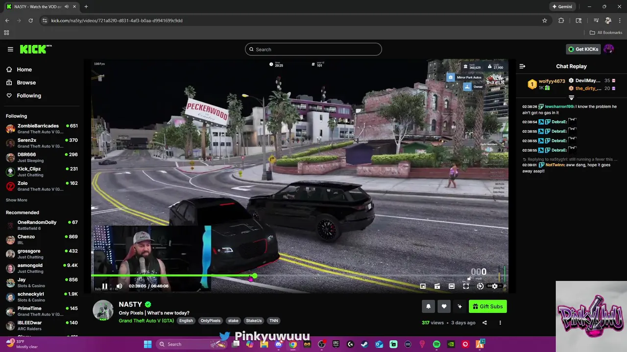Follow NA5TY with heart button

pyautogui.click(x=444, y=307)
